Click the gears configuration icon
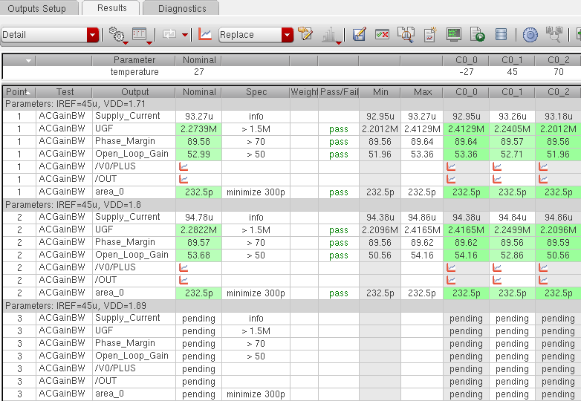The height and width of the screenshot is (401, 581). pyautogui.click(x=117, y=34)
